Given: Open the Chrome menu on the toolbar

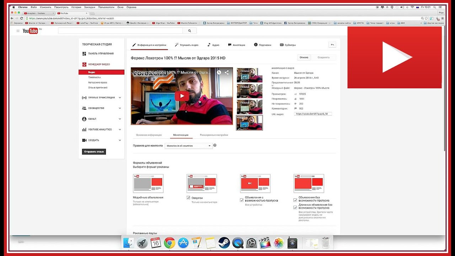Looking at the screenshot, I should coord(443,18).
